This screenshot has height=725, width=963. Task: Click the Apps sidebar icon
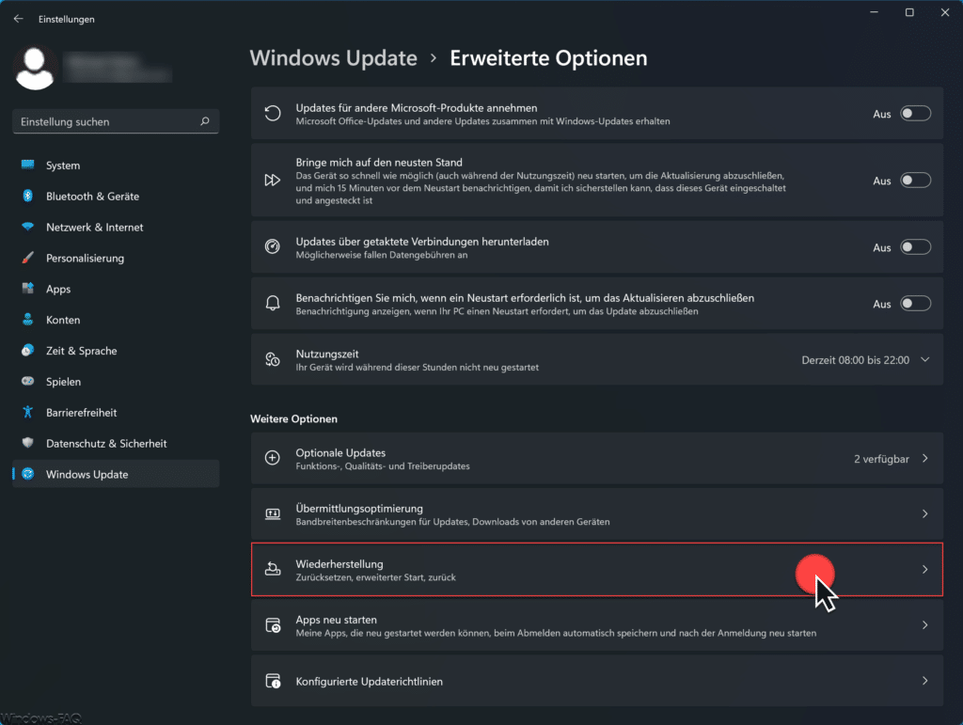click(27, 289)
